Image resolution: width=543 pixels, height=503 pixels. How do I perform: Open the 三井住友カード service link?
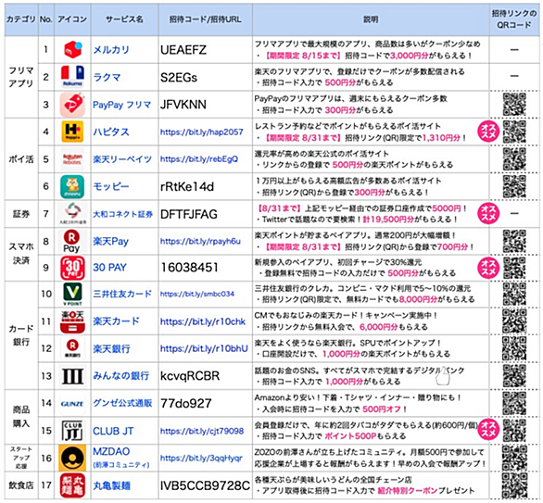122,294
